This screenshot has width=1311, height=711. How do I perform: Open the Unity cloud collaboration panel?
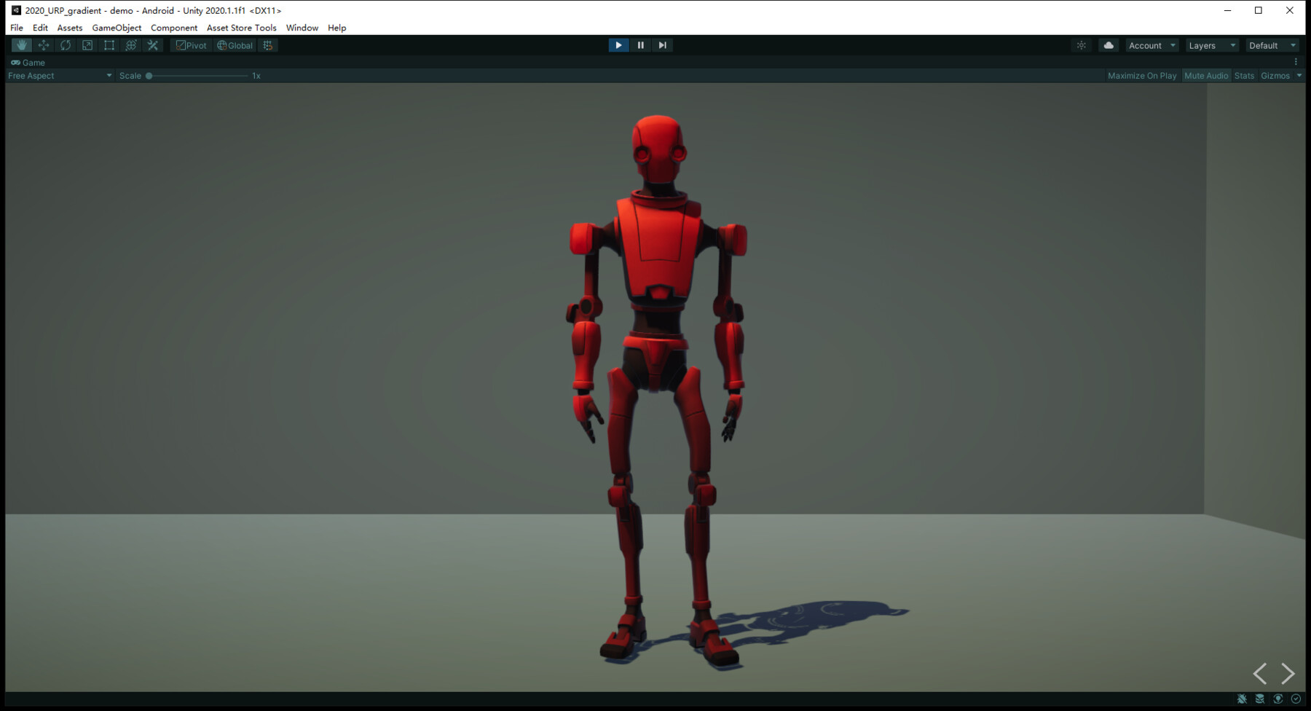click(1108, 44)
